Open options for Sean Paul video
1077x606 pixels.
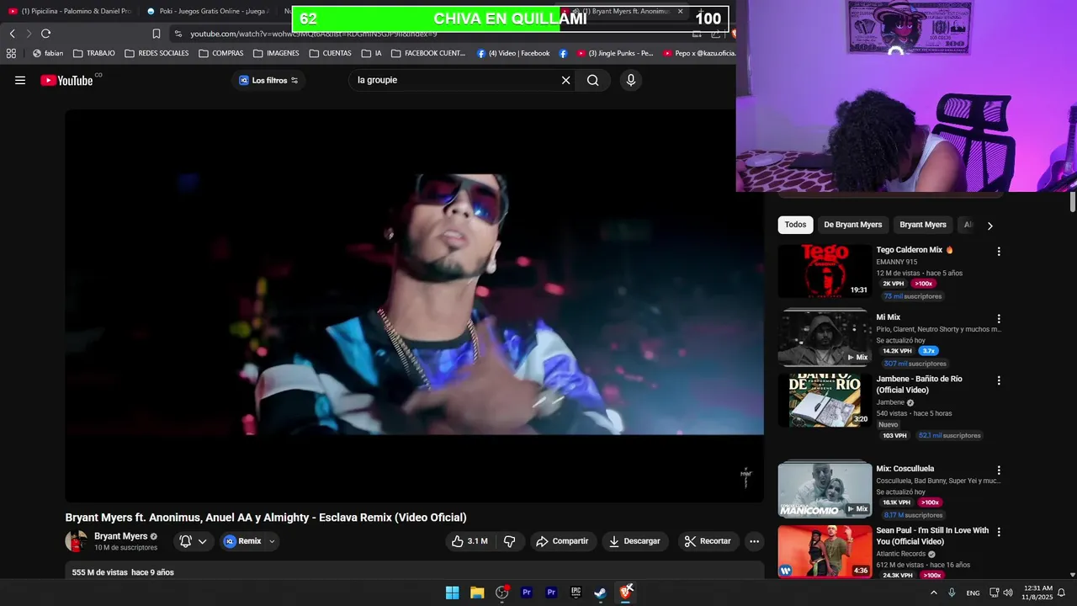pos(999,532)
